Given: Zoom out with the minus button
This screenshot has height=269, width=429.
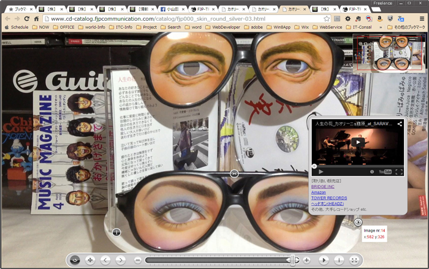Looking at the screenshot, I should 138,260.
